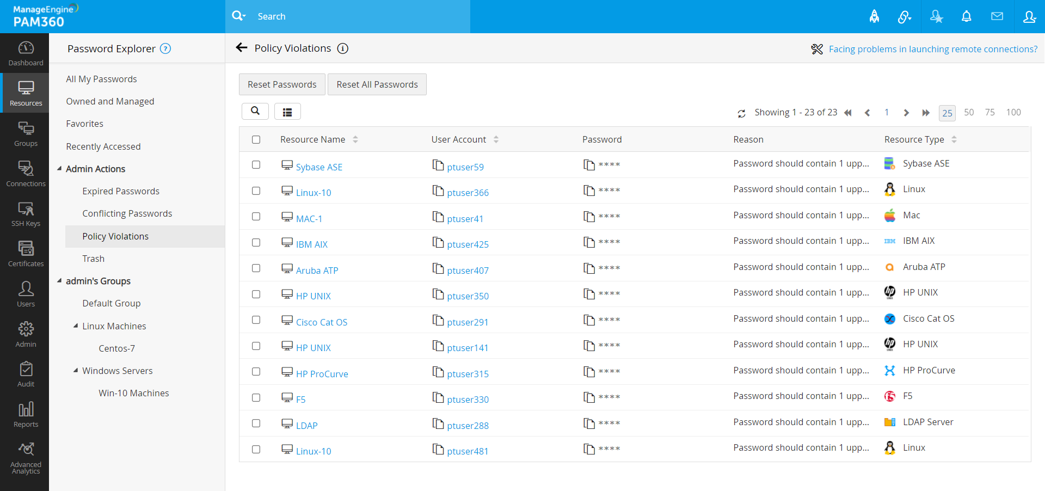Collapse the Admin Actions tree section
Image resolution: width=1045 pixels, height=491 pixels.
pos(59,169)
